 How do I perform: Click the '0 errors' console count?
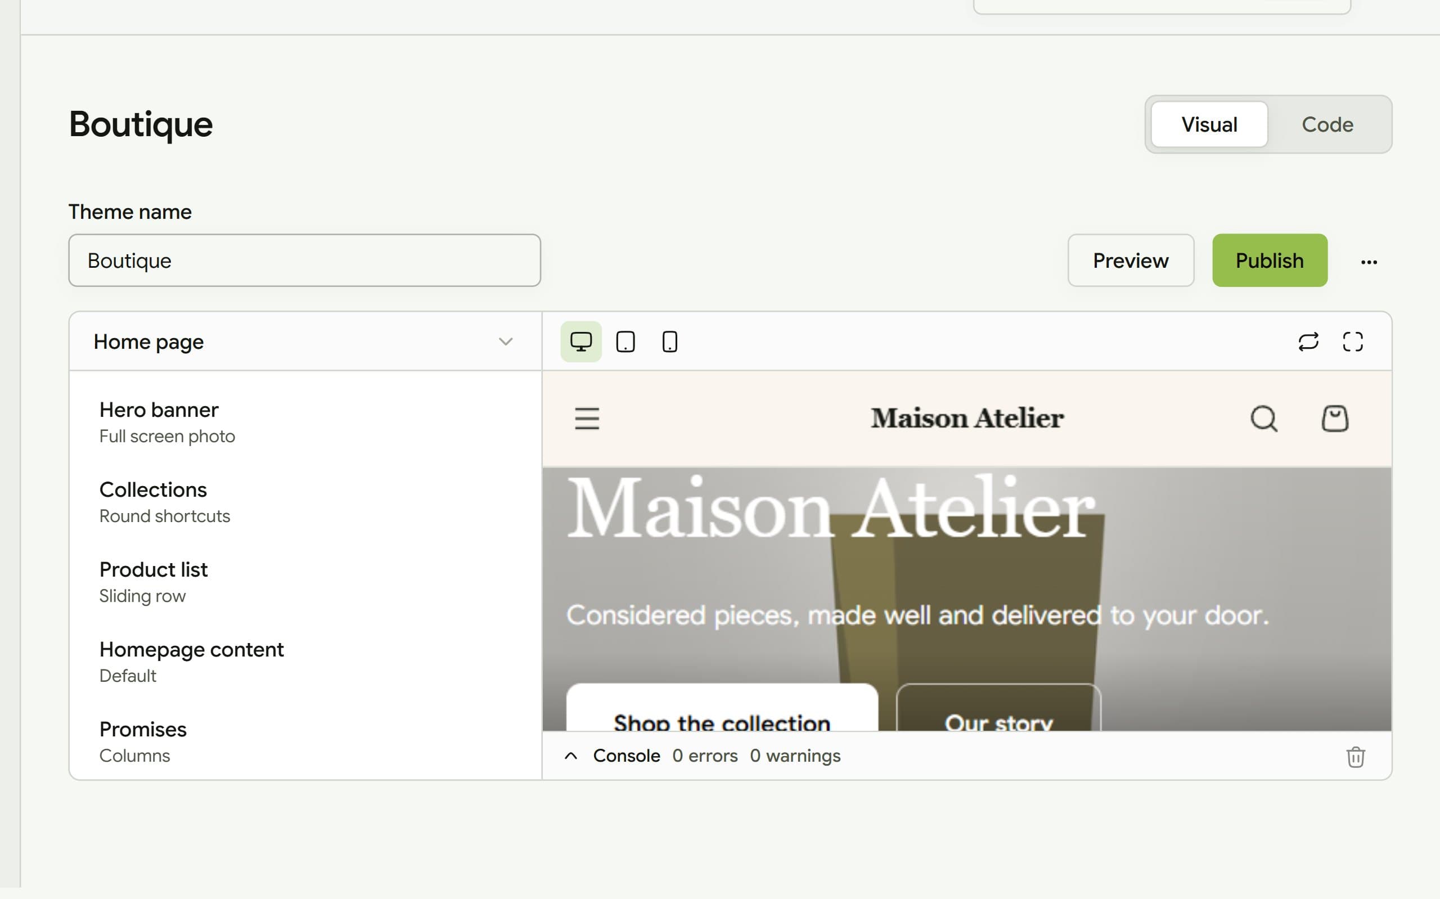pos(705,756)
